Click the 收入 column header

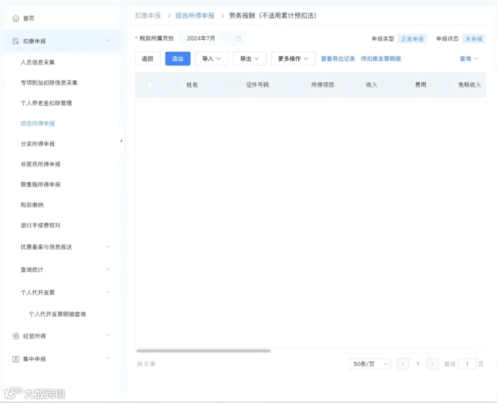coord(372,85)
